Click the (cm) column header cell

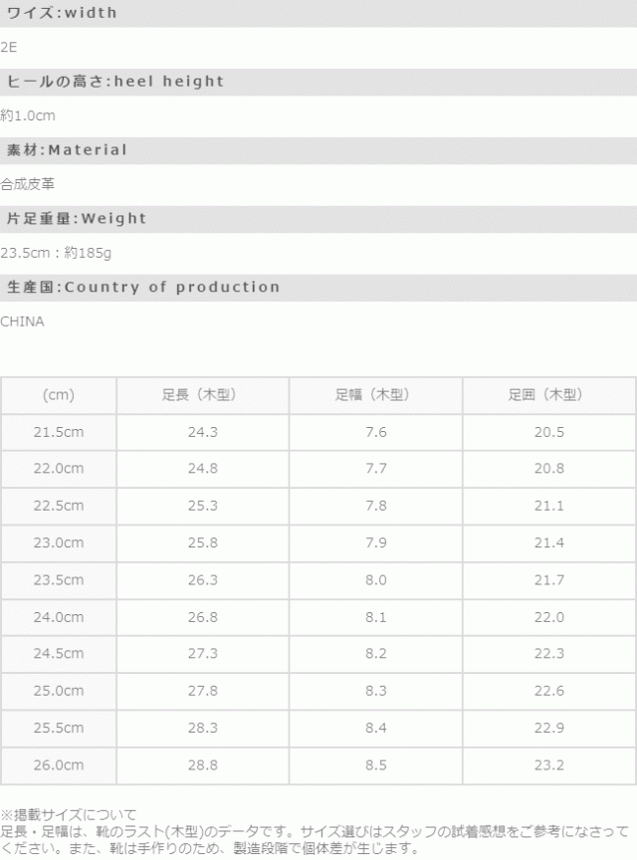tap(59, 395)
